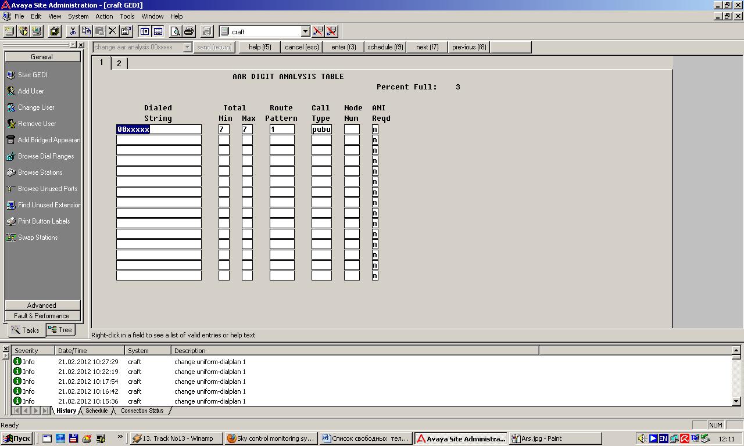Open Print Preview from the toolbar
The width and height of the screenshot is (744, 446).
pos(176,31)
